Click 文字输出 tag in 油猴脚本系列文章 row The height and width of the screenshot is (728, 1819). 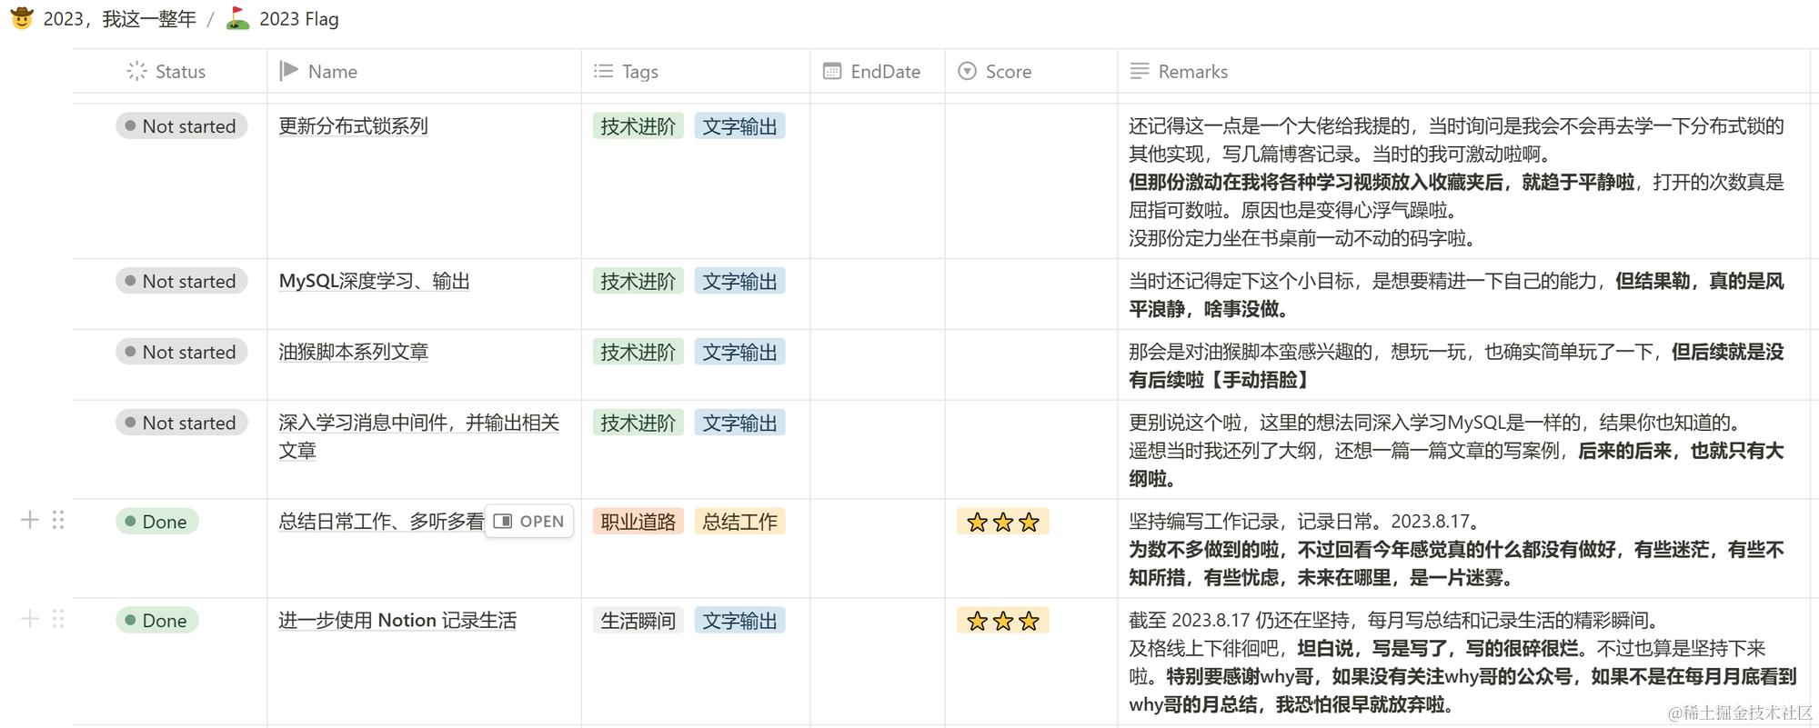tap(739, 352)
